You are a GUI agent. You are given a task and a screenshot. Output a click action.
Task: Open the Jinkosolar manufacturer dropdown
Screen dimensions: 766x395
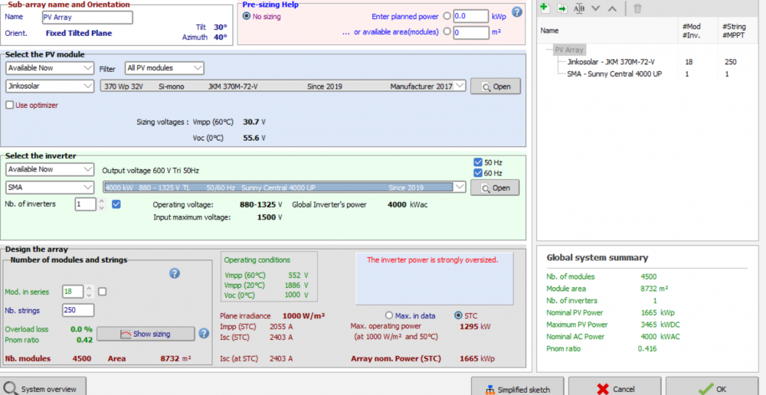50,87
